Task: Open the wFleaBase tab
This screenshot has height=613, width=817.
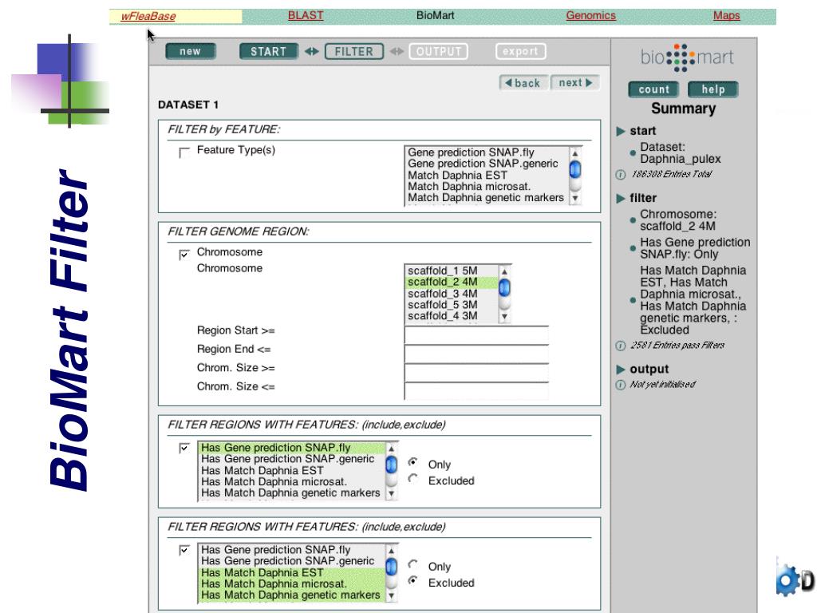Action: click(x=148, y=16)
